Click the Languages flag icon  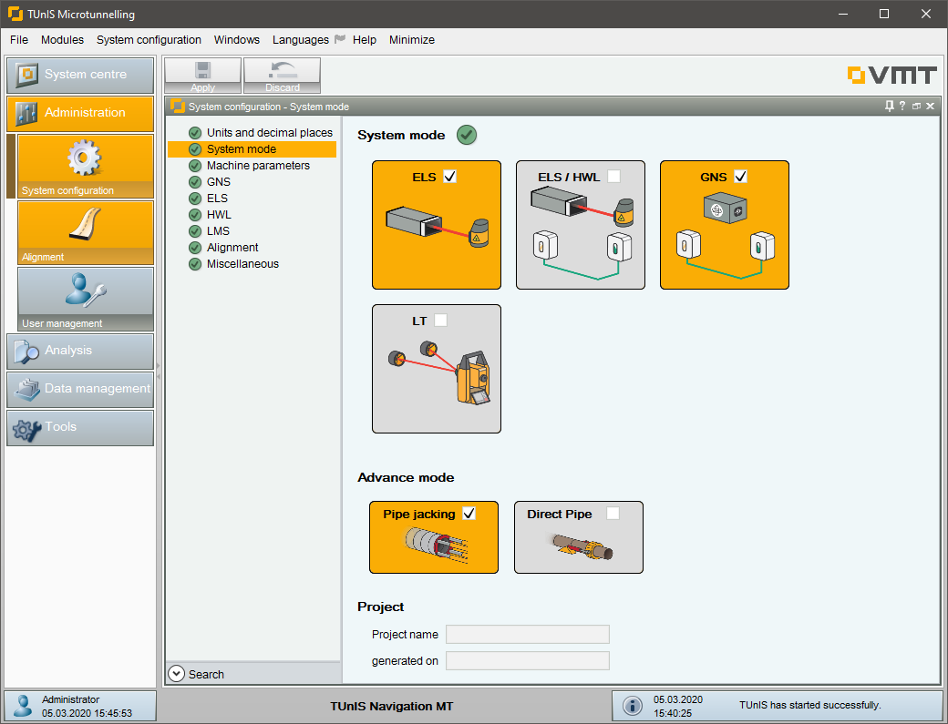pos(340,39)
